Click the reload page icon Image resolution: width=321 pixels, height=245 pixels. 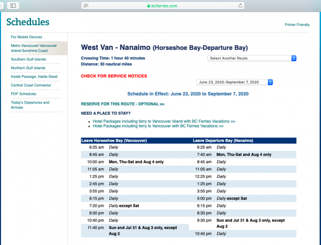[240, 6]
